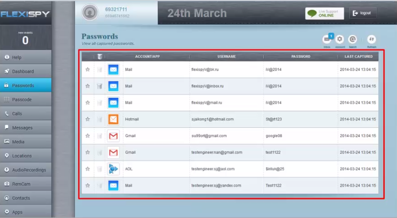Star the testengineer.sj@yandex.com row
The height and width of the screenshot is (218, 397).
pyautogui.click(x=88, y=186)
